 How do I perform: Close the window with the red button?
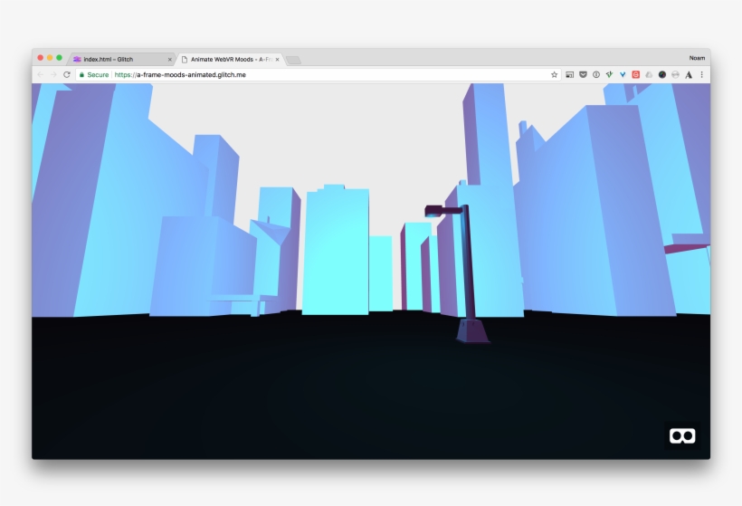pos(40,58)
